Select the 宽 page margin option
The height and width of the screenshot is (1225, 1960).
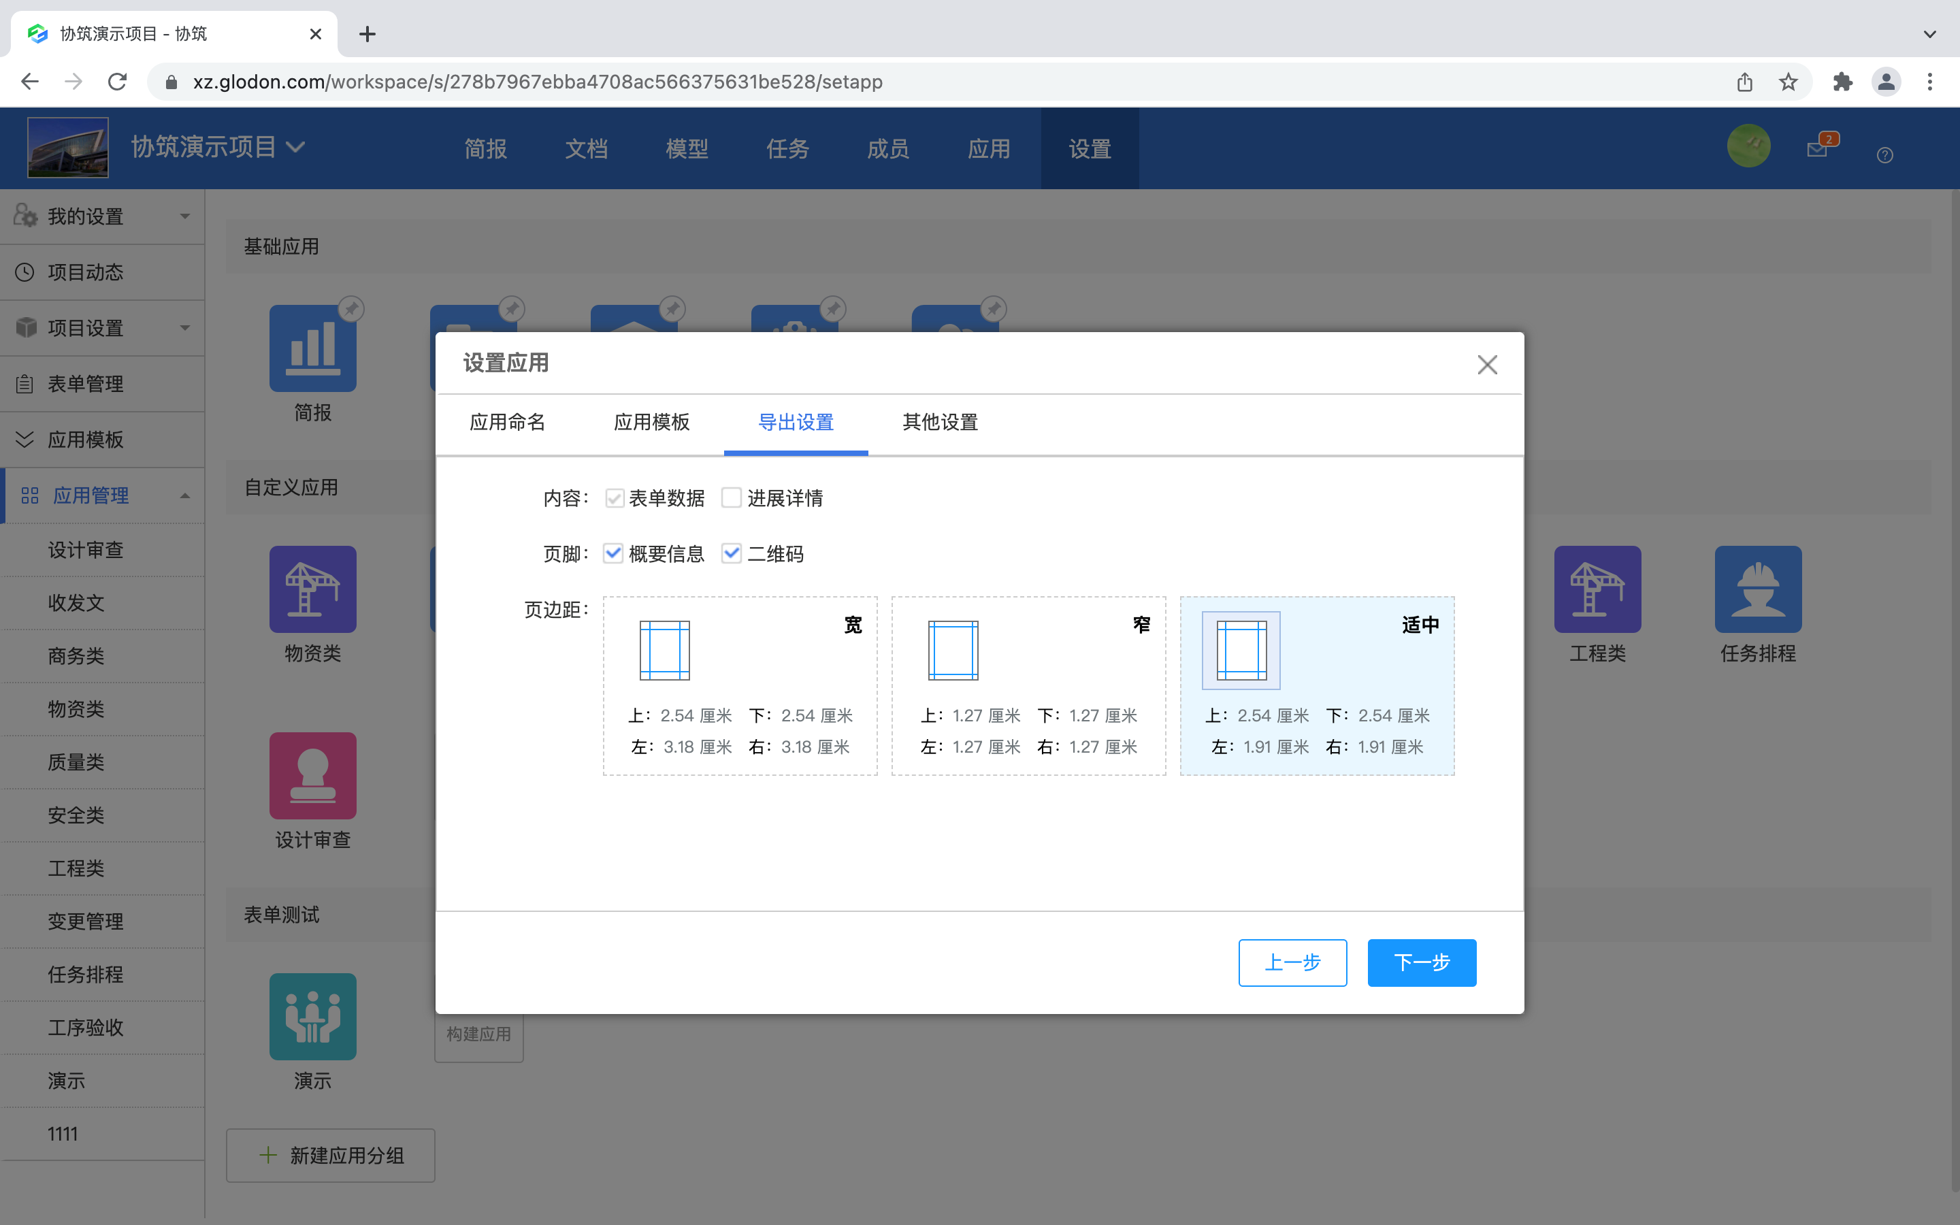[x=740, y=685]
